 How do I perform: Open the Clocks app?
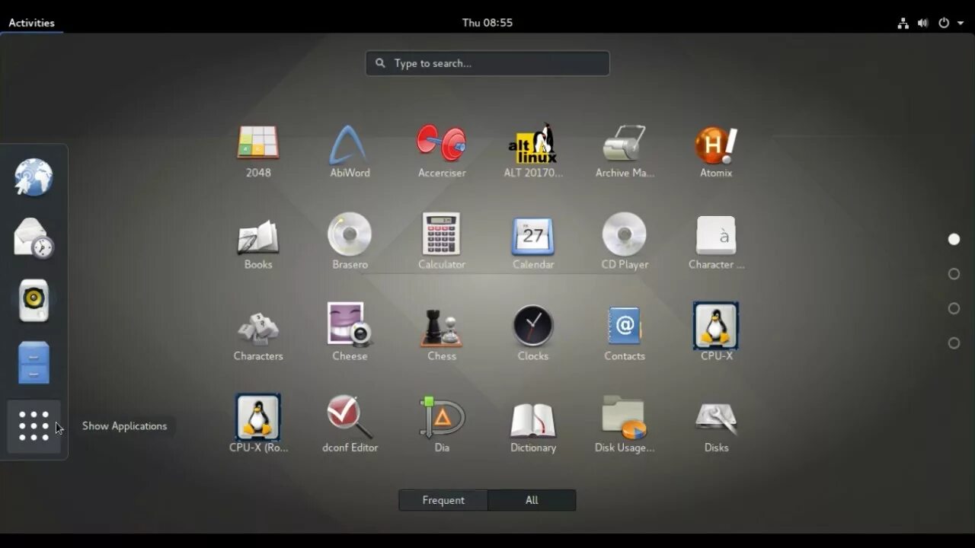pos(533,334)
